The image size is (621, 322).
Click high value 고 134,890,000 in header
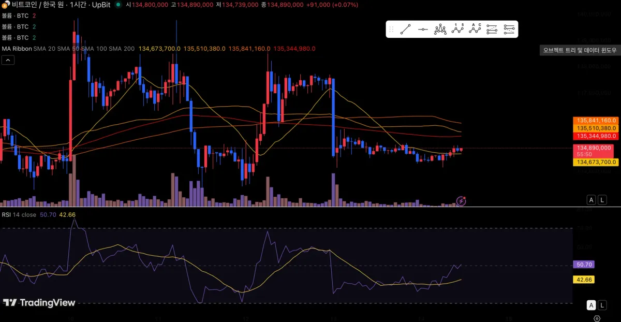tap(192, 4)
